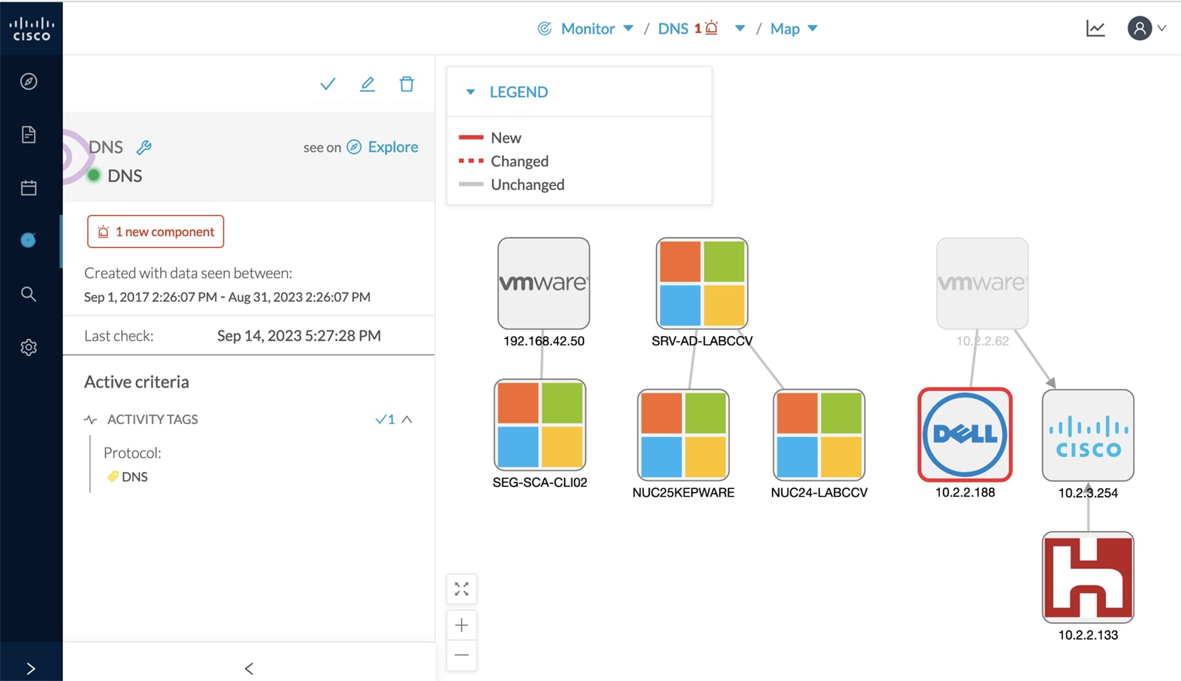Click the trash delete icon
Image resolution: width=1181 pixels, height=681 pixels.
pyautogui.click(x=406, y=84)
